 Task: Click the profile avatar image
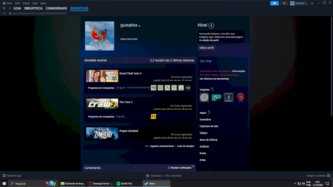[99, 36]
